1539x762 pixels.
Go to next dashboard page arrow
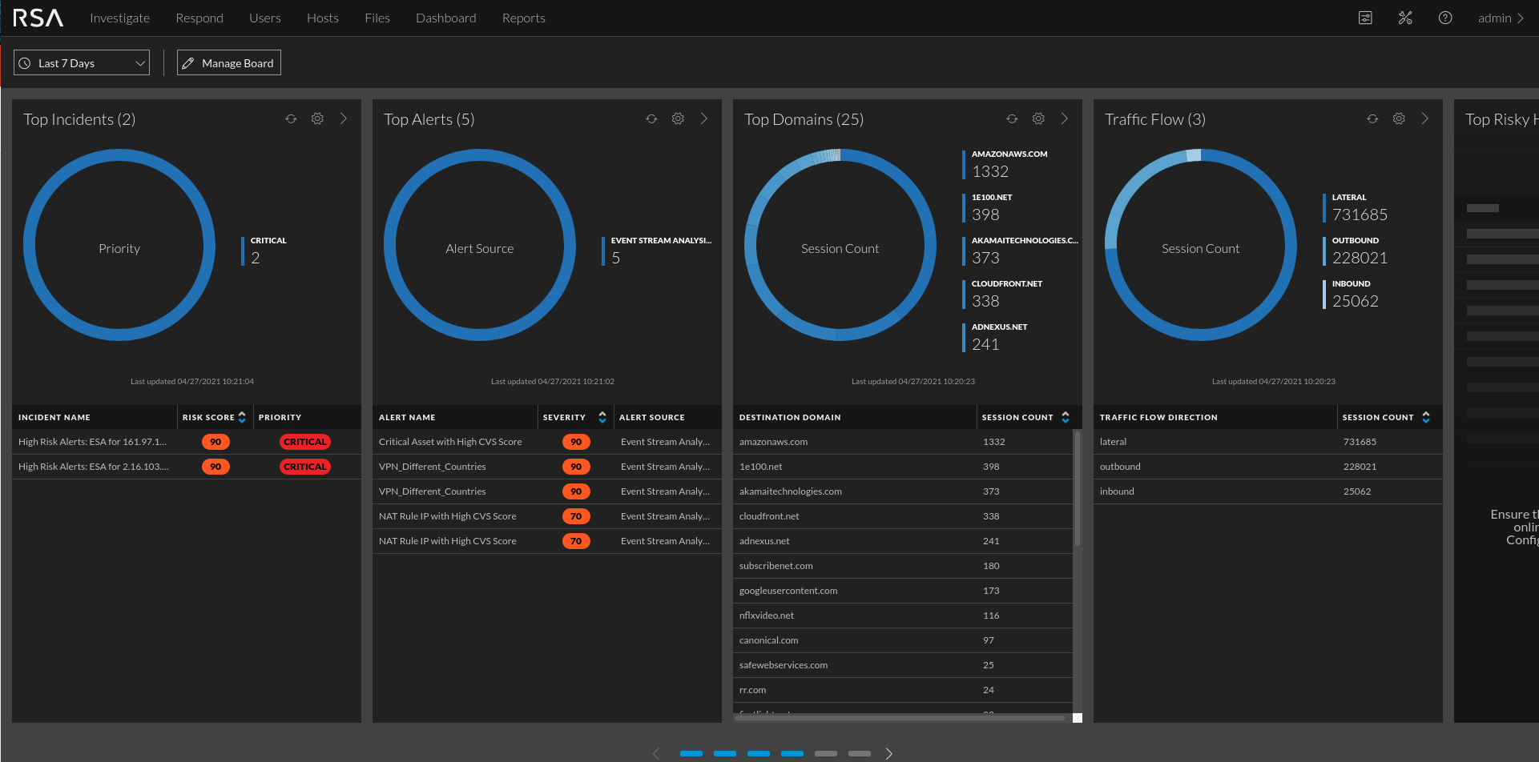click(x=888, y=753)
